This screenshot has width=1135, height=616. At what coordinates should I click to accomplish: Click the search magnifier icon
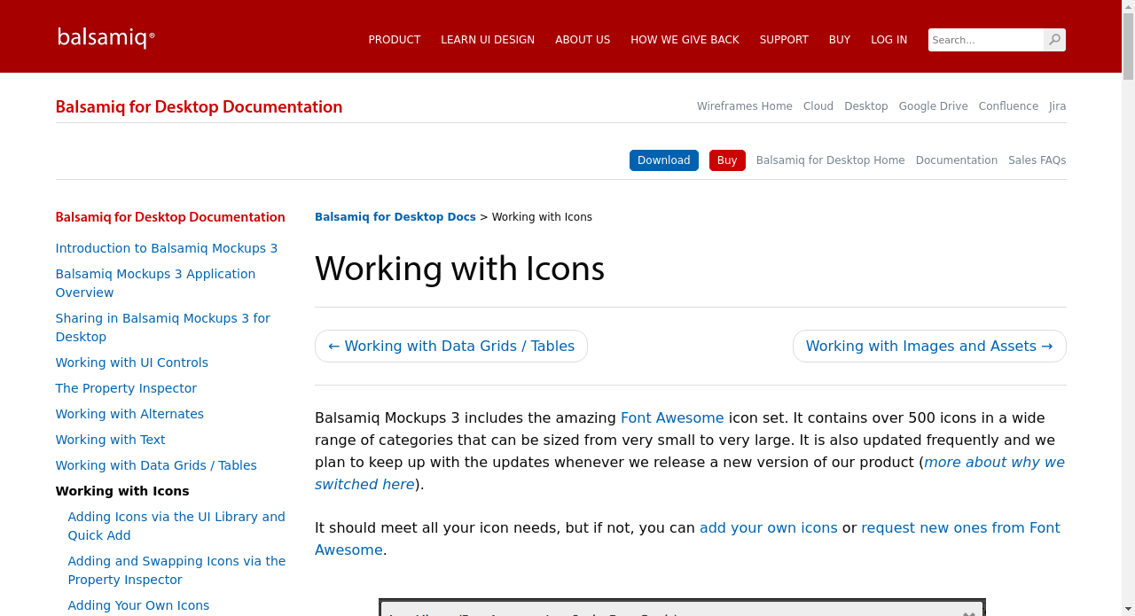point(1053,39)
